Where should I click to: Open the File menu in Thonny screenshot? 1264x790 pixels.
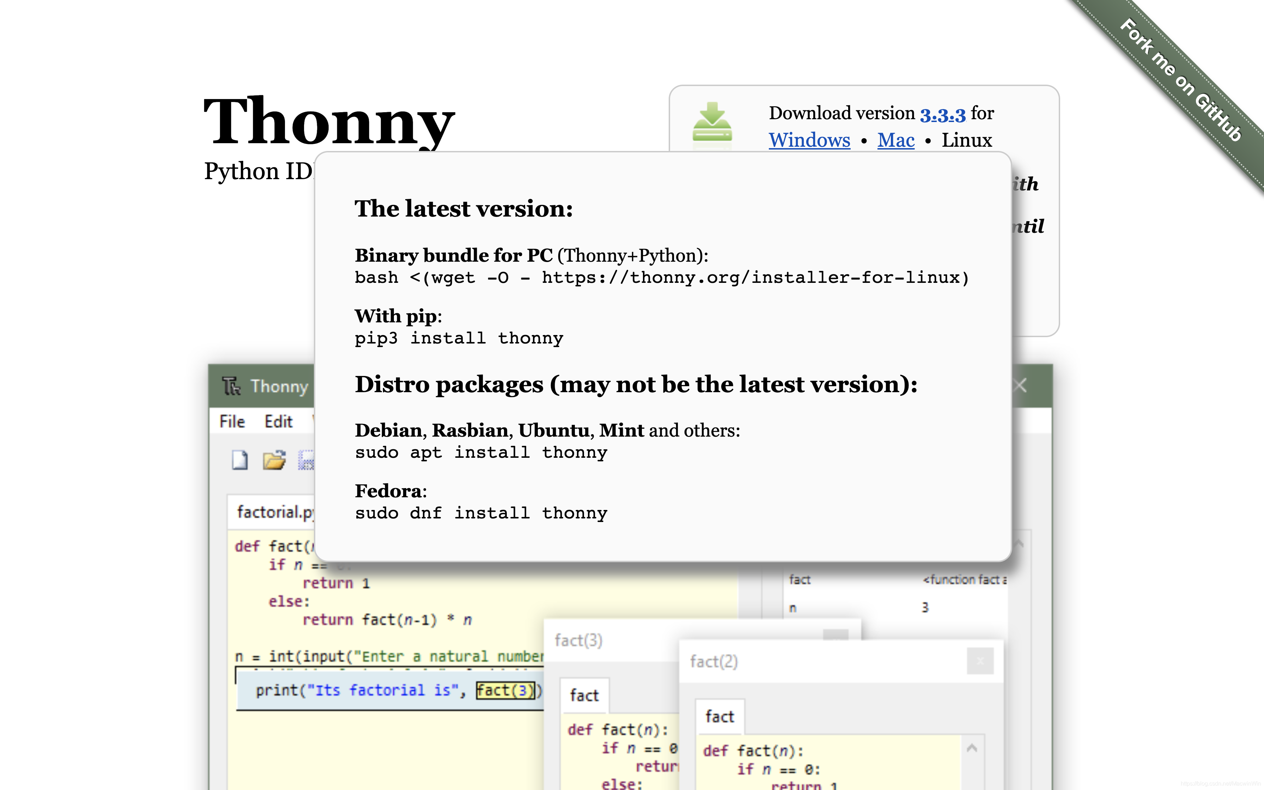232,422
